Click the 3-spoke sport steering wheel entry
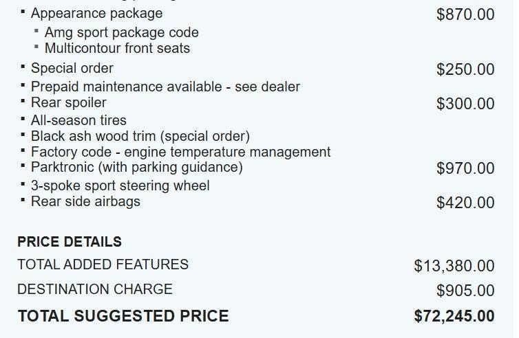 pyautogui.click(x=120, y=185)
